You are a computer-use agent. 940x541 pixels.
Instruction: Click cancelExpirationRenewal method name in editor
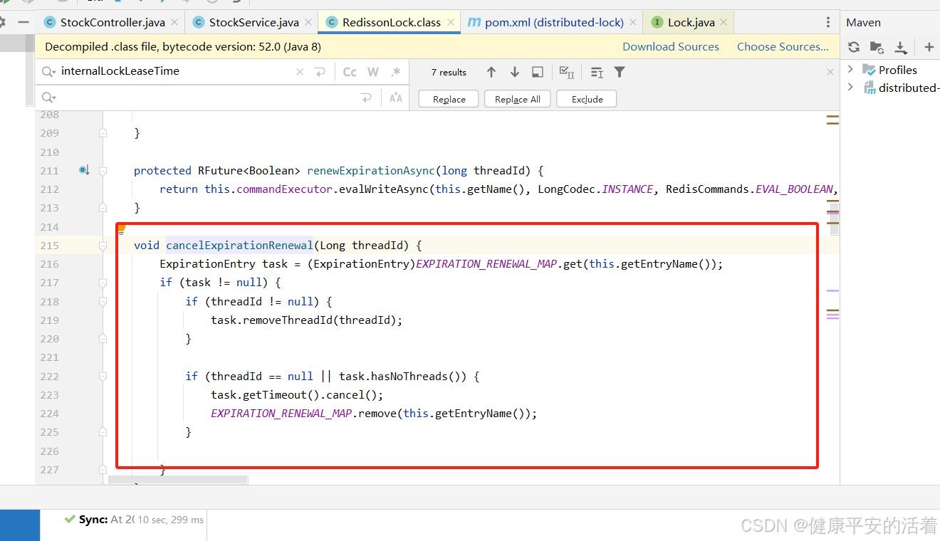tap(240, 245)
